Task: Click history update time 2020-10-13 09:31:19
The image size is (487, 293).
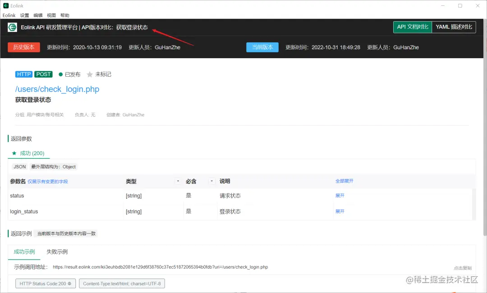Action: pyautogui.click(x=97, y=47)
